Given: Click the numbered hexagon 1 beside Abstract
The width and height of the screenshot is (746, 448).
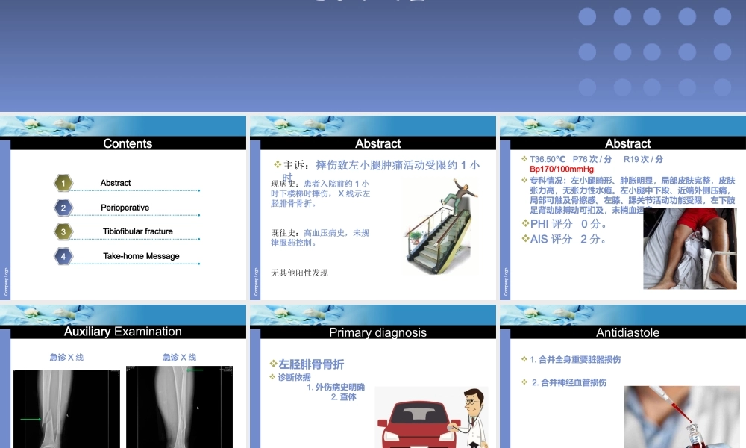Looking at the screenshot, I should 63,182.
